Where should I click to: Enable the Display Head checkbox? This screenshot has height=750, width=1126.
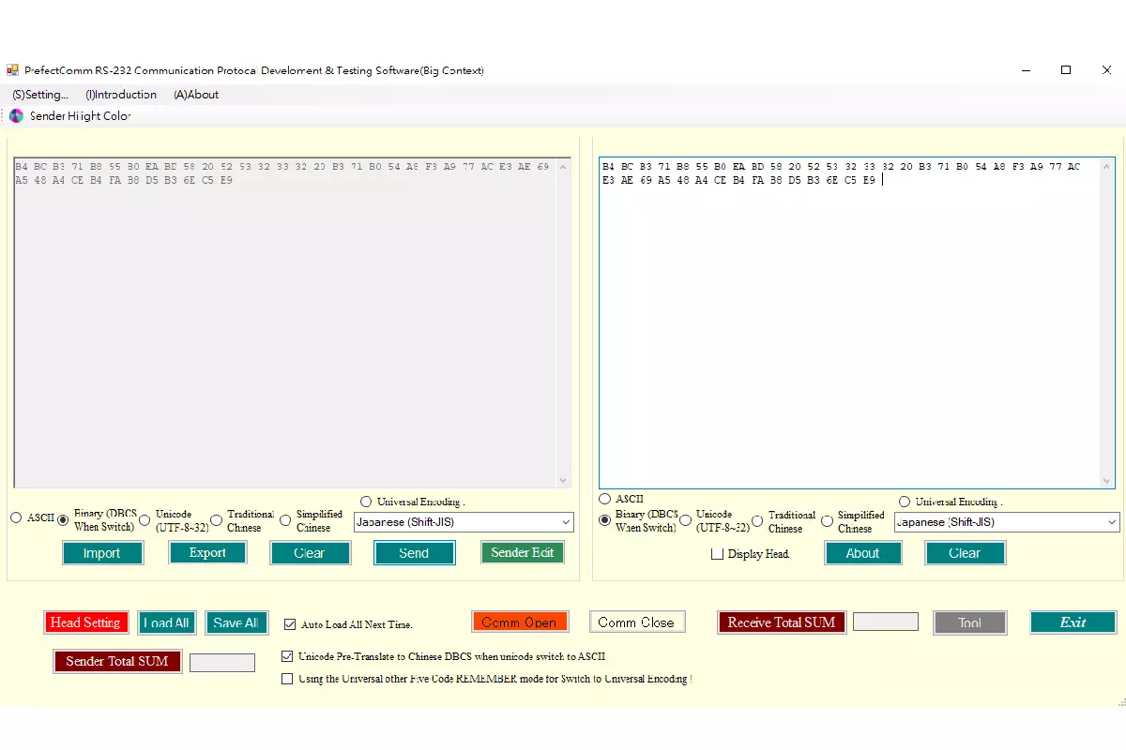[x=718, y=554]
